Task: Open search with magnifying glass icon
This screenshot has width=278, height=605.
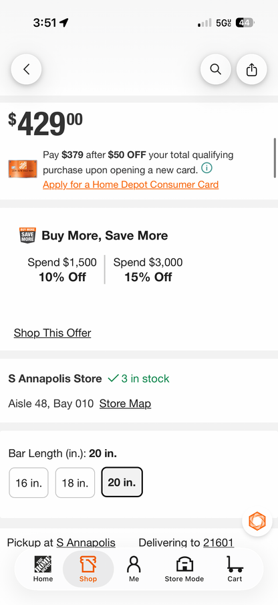Action: pos(216,70)
